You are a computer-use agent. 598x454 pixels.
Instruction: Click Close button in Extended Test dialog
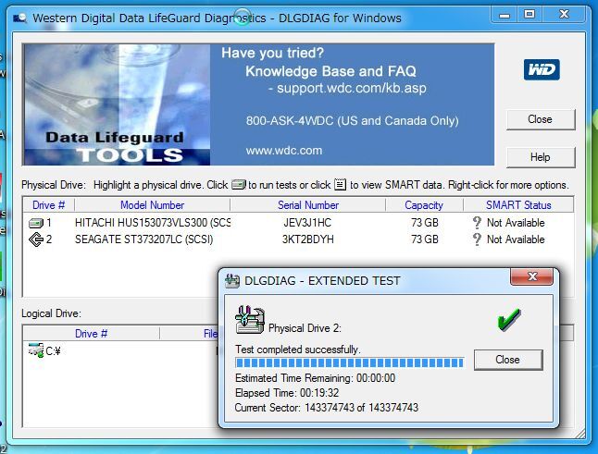[508, 360]
